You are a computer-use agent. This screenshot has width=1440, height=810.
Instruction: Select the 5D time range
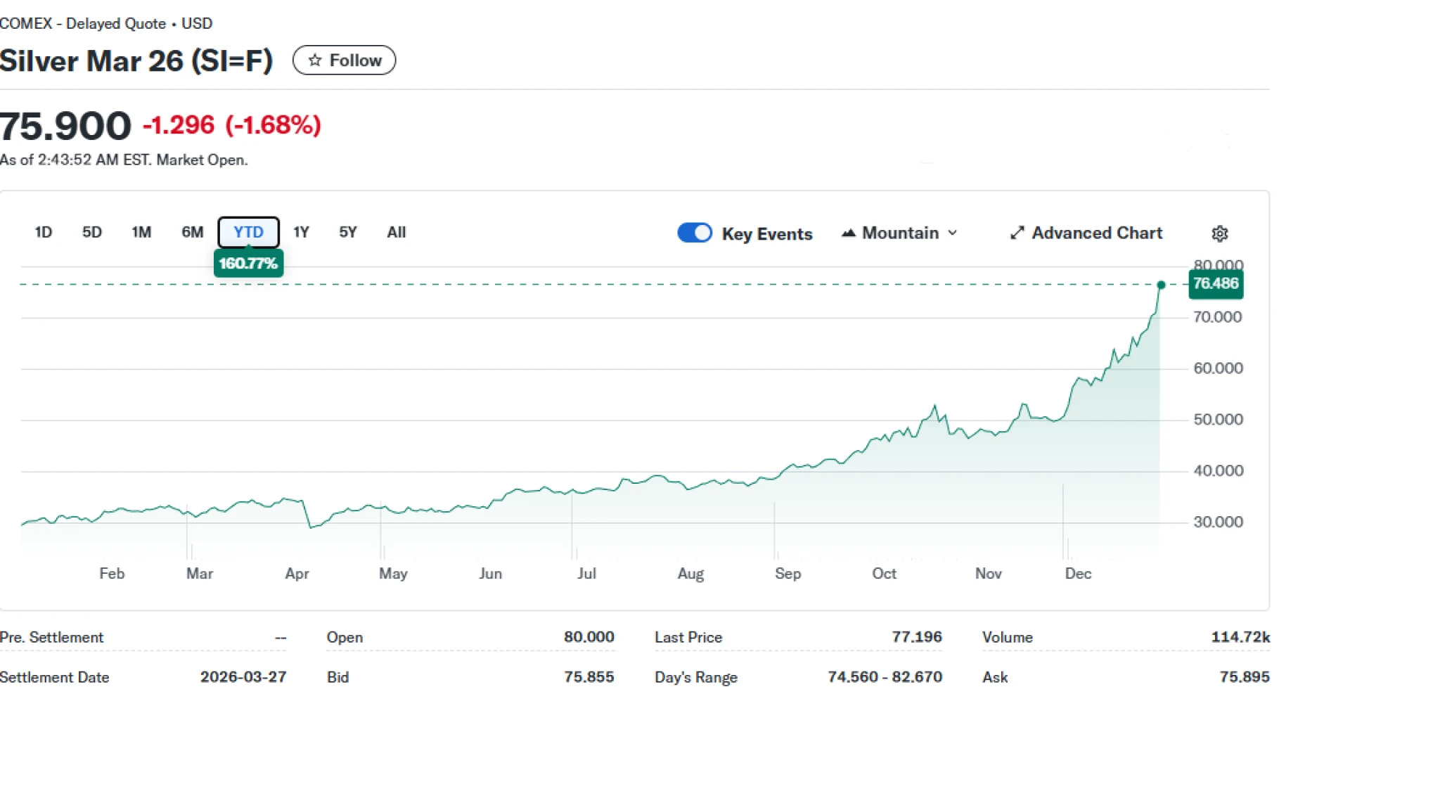[x=92, y=232]
